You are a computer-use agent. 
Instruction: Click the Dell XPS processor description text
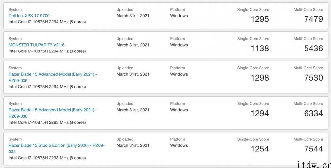tap(47, 22)
